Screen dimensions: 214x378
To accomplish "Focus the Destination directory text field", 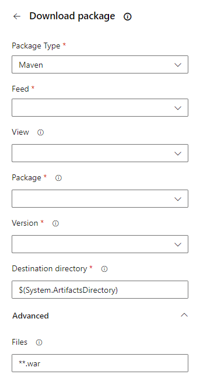I will [100, 289].
